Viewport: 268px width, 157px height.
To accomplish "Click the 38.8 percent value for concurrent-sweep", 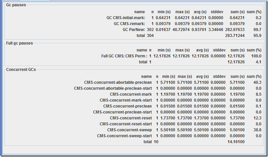I will (257, 130).
